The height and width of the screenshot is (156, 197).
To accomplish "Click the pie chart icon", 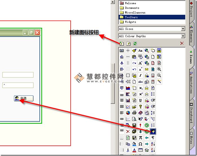I will tap(128, 113).
